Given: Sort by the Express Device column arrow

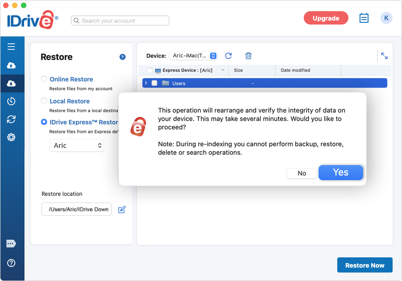Looking at the screenshot, I should click(223, 70).
